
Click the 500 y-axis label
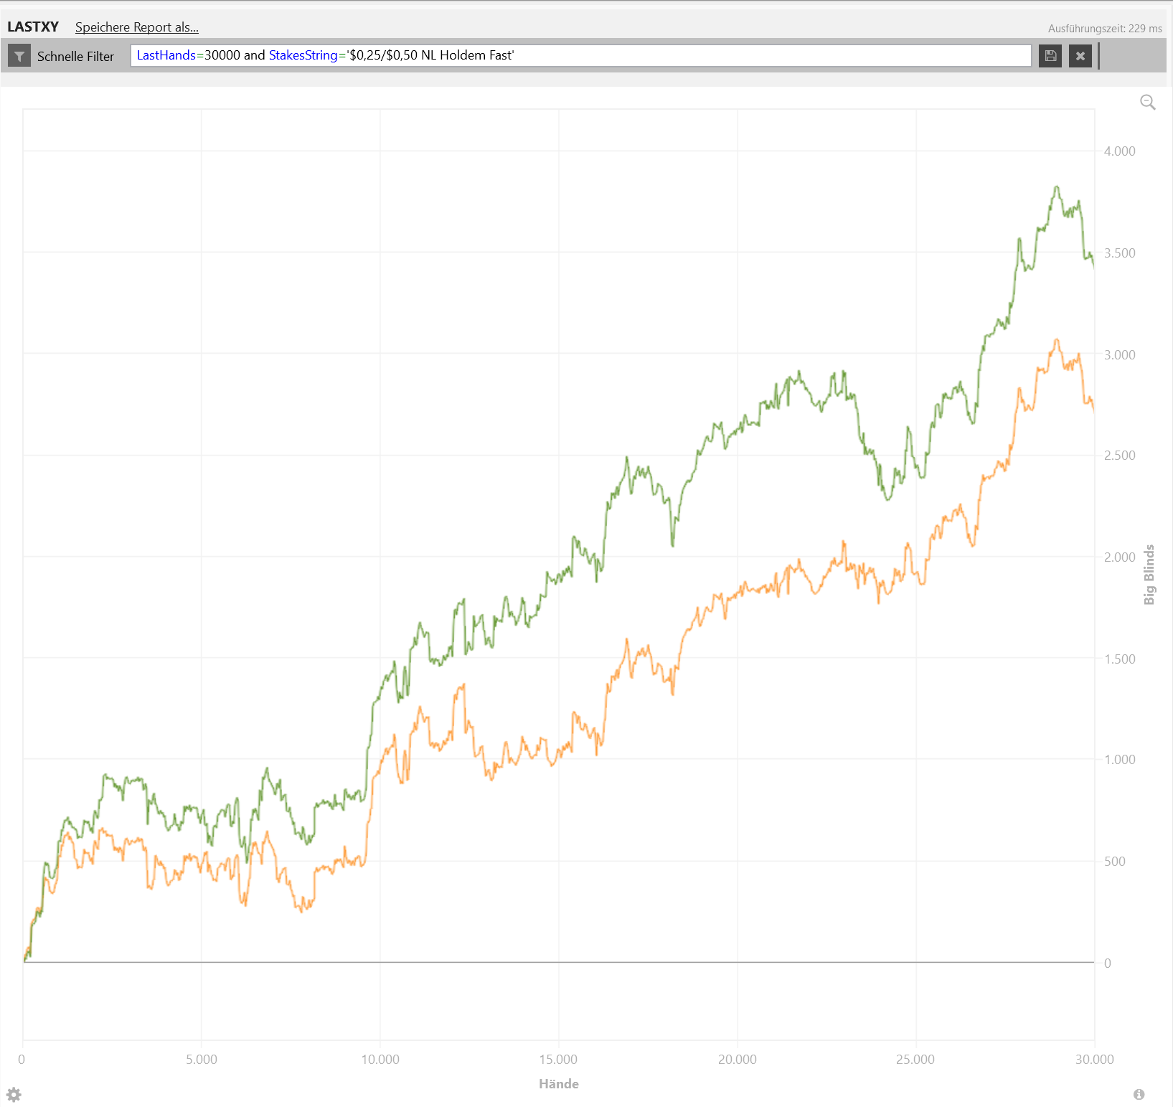[x=1115, y=862]
